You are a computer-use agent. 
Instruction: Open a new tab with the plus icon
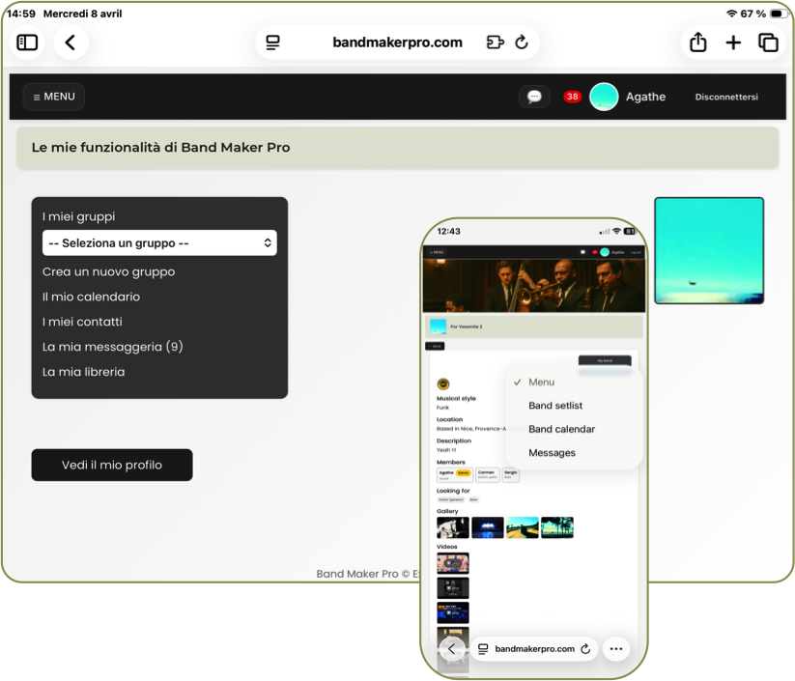(x=733, y=43)
